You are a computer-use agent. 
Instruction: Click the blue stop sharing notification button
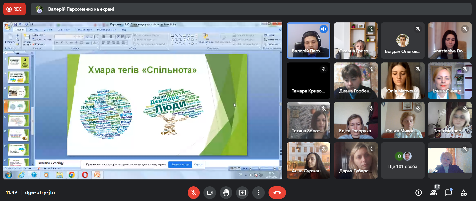(x=180, y=164)
